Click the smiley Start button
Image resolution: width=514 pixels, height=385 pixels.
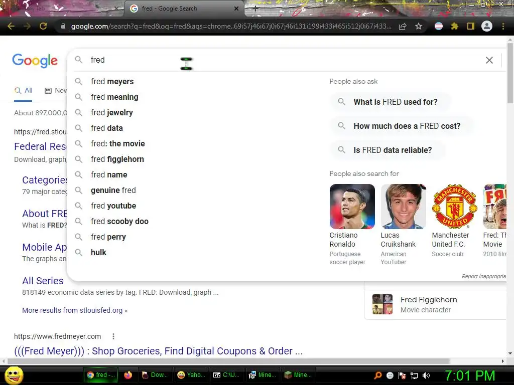click(14, 375)
